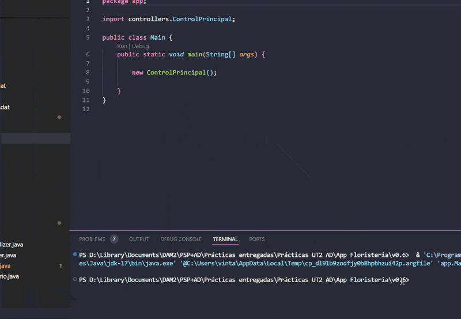Select the file ending in .dat in the explorer
Image resolution: width=461 pixels, height=319 pixels.
click(5, 107)
